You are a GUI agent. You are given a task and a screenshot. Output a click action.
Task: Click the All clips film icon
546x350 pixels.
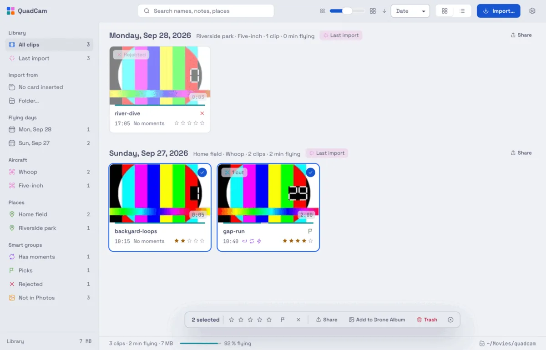12,45
